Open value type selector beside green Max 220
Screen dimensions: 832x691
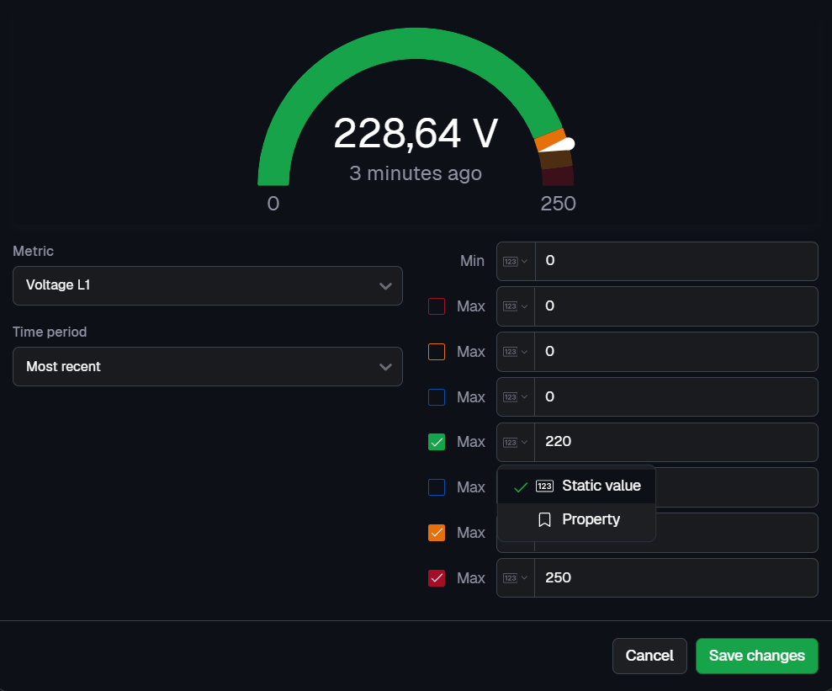tap(515, 442)
